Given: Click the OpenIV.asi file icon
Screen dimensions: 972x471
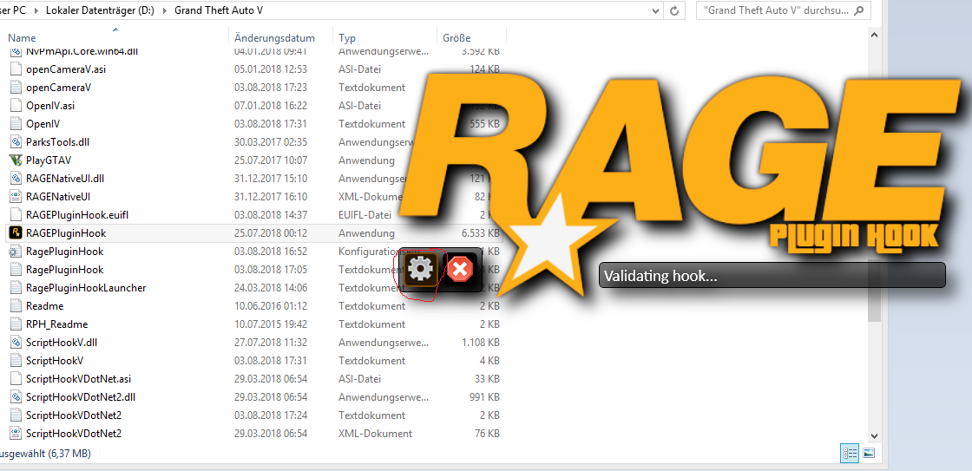Looking at the screenshot, I should pyautogui.click(x=16, y=105).
